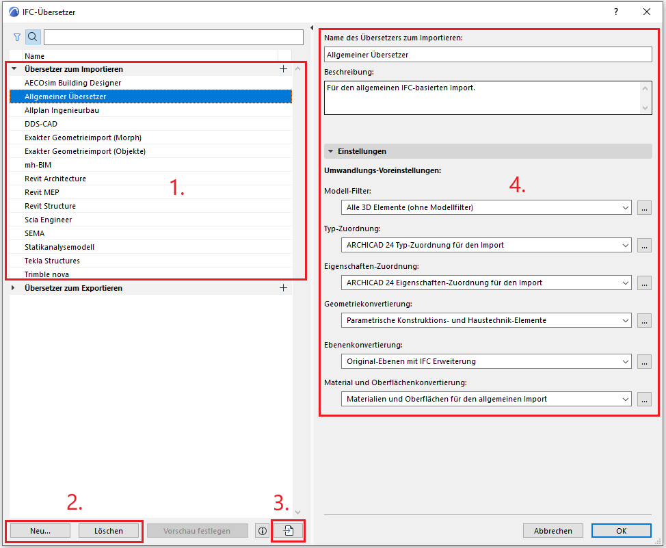
Task: Open the Geometriekonvertierung dropdown
Action: [x=485, y=320]
